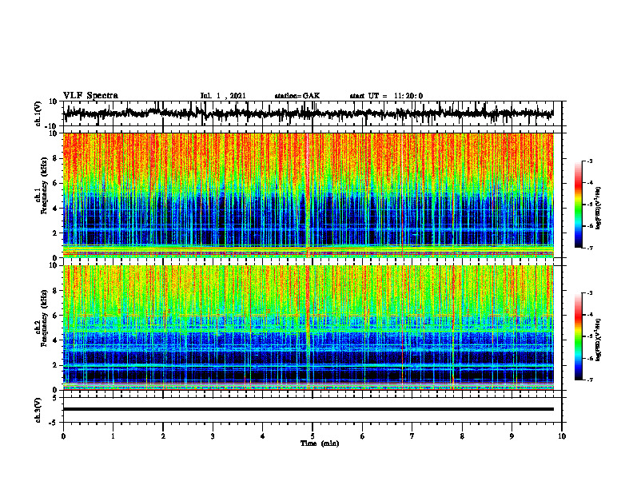Click the "ch.3(V)" axis label
The image size is (633, 489).
[38, 410]
